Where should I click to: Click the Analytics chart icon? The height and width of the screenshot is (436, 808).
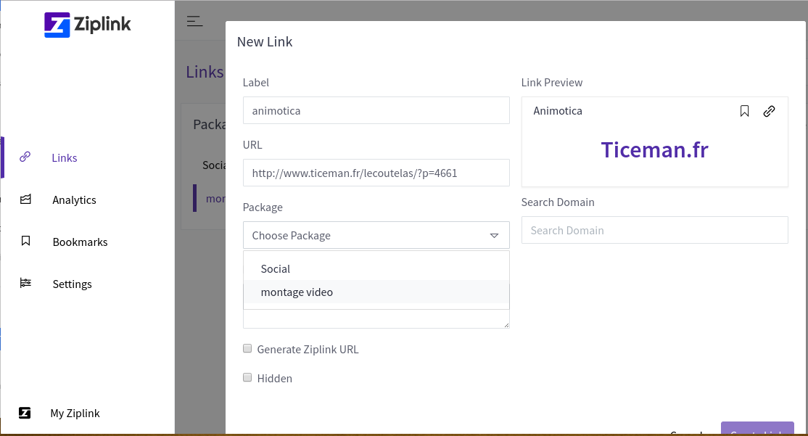click(25, 199)
